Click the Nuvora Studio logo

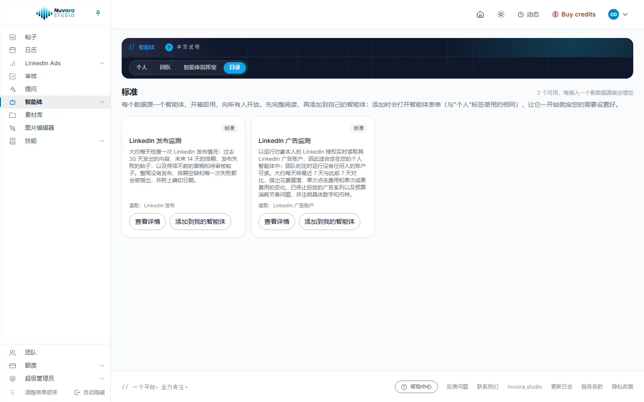[55, 13]
